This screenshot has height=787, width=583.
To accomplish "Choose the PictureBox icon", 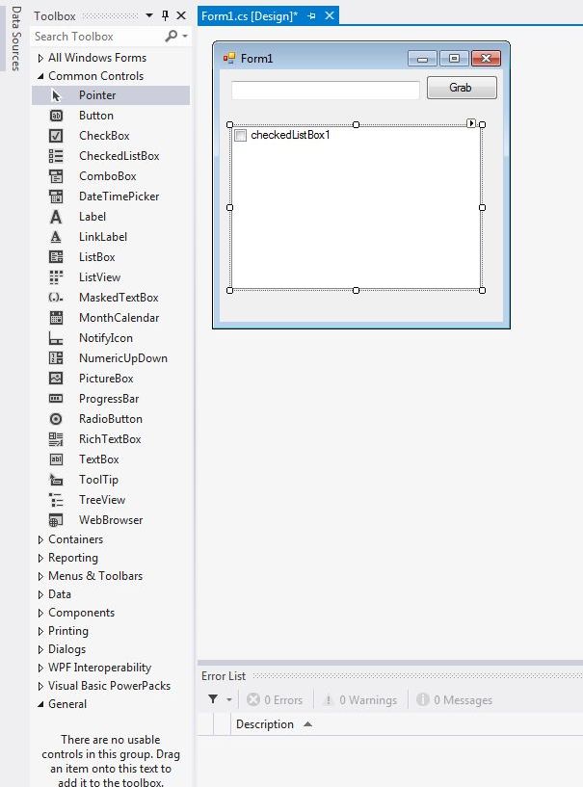I will [x=56, y=379].
